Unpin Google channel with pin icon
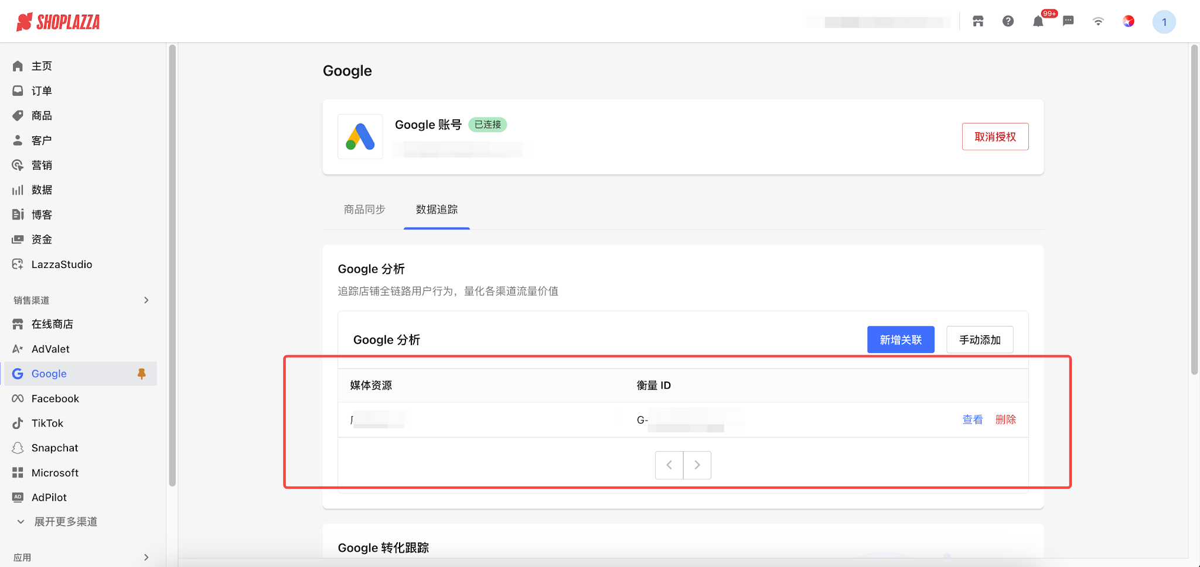The height and width of the screenshot is (567, 1200). tap(141, 374)
